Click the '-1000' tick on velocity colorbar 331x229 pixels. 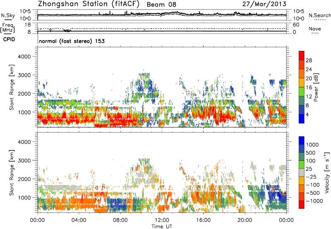click(x=314, y=201)
